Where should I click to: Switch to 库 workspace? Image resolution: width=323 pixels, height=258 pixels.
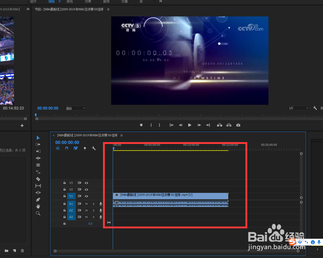pos(141,1)
